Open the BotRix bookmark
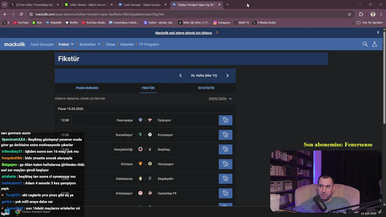This screenshot has height=217, width=386. [71, 23]
